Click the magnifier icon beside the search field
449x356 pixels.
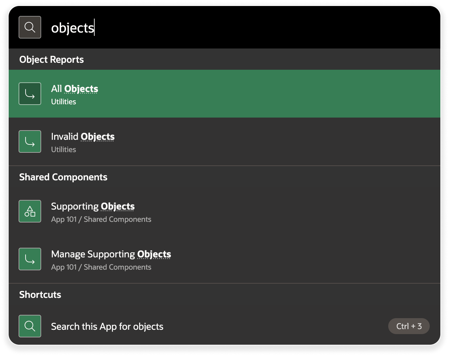click(30, 27)
